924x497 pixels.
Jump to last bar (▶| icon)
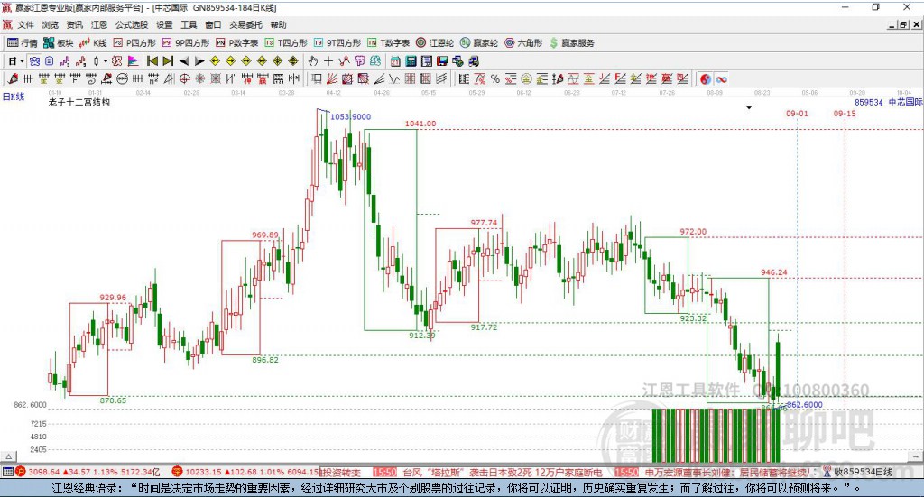click(168, 61)
